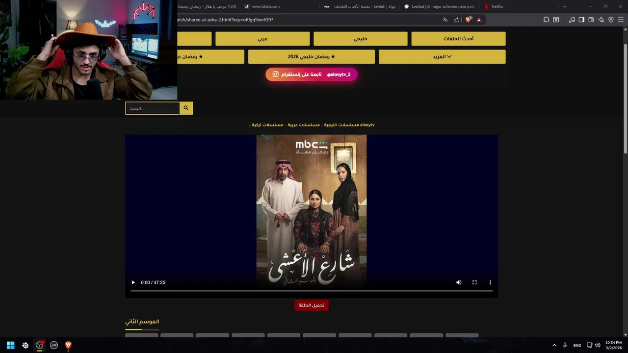The width and height of the screenshot is (628, 353).
Task: Open the Windows Start menu
Action: point(10,345)
